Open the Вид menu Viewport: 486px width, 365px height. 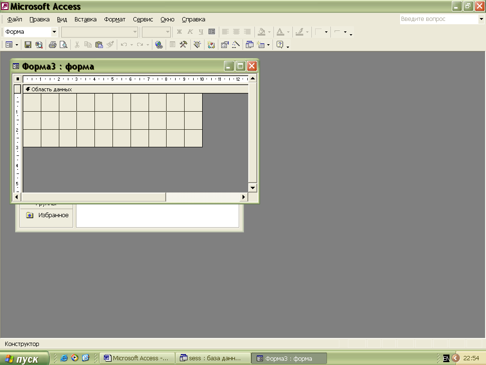[62, 19]
